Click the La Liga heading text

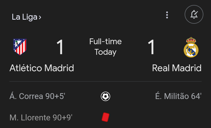click(x=25, y=17)
